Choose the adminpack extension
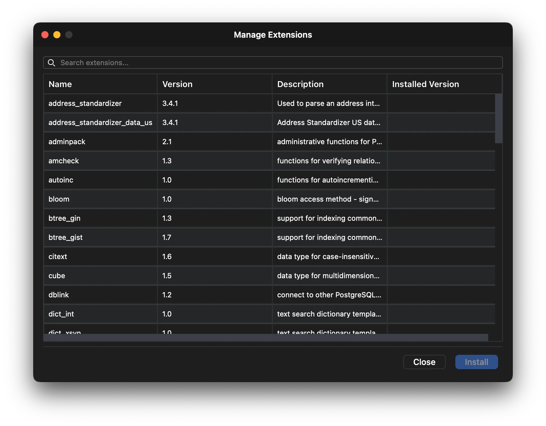This screenshot has height=426, width=546. click(67, 142)
